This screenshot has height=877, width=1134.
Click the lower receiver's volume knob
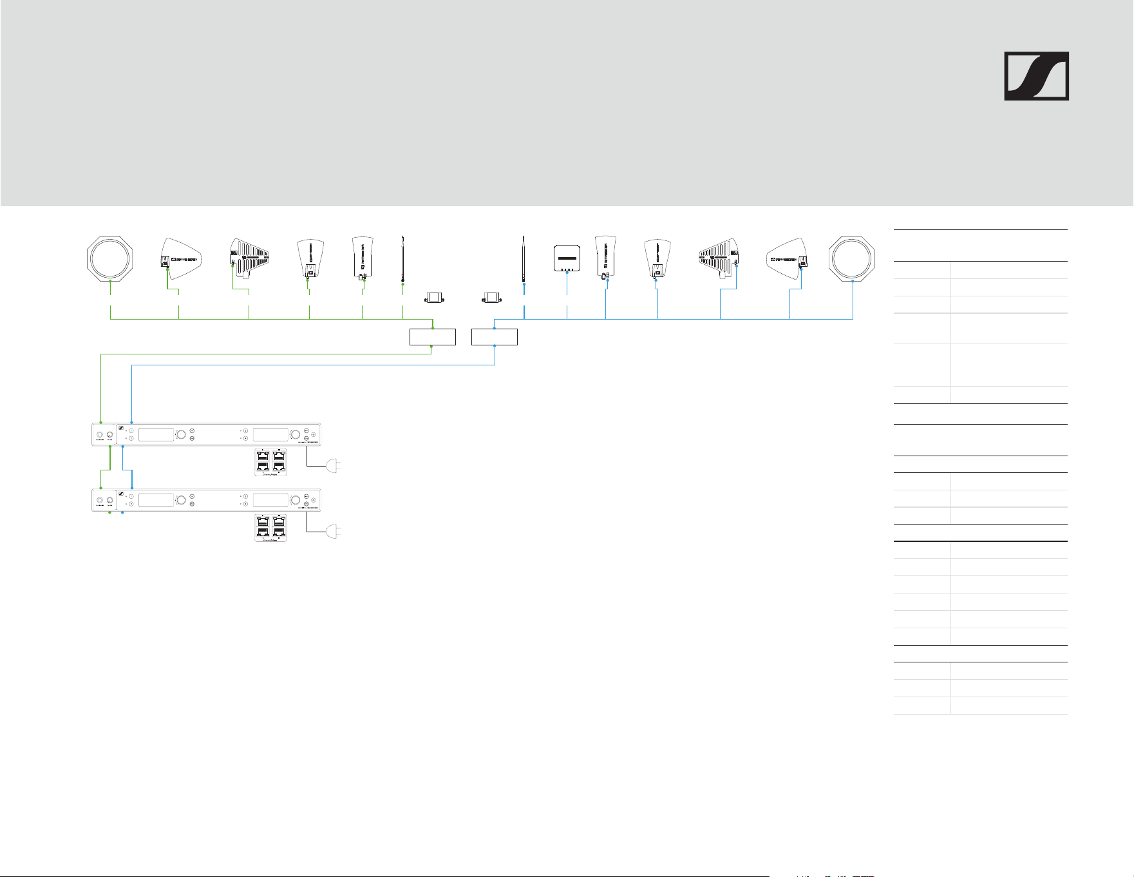click(x=109, y=500)
